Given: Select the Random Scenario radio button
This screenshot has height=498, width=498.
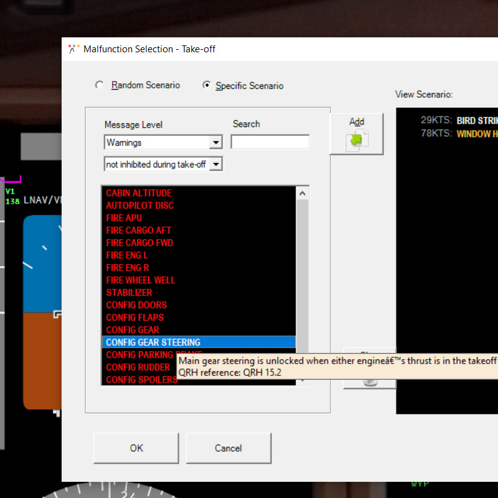Looking at the screenshot, I should click(99, 85).
